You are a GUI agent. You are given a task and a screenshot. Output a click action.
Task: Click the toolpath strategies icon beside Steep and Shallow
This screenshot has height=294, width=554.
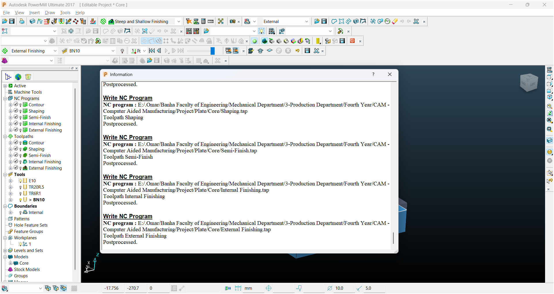pyautogui.click(x=103, y=21)
